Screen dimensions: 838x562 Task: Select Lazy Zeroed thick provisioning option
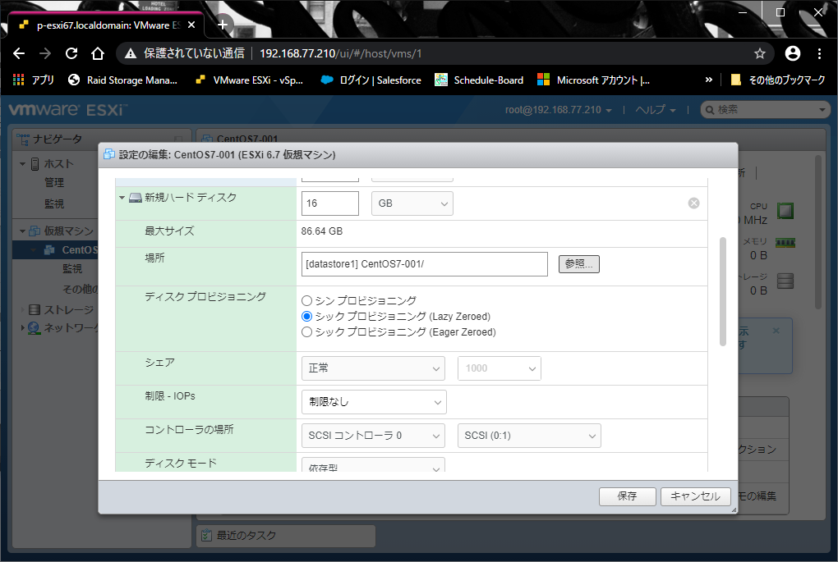[x=306, y=317]
